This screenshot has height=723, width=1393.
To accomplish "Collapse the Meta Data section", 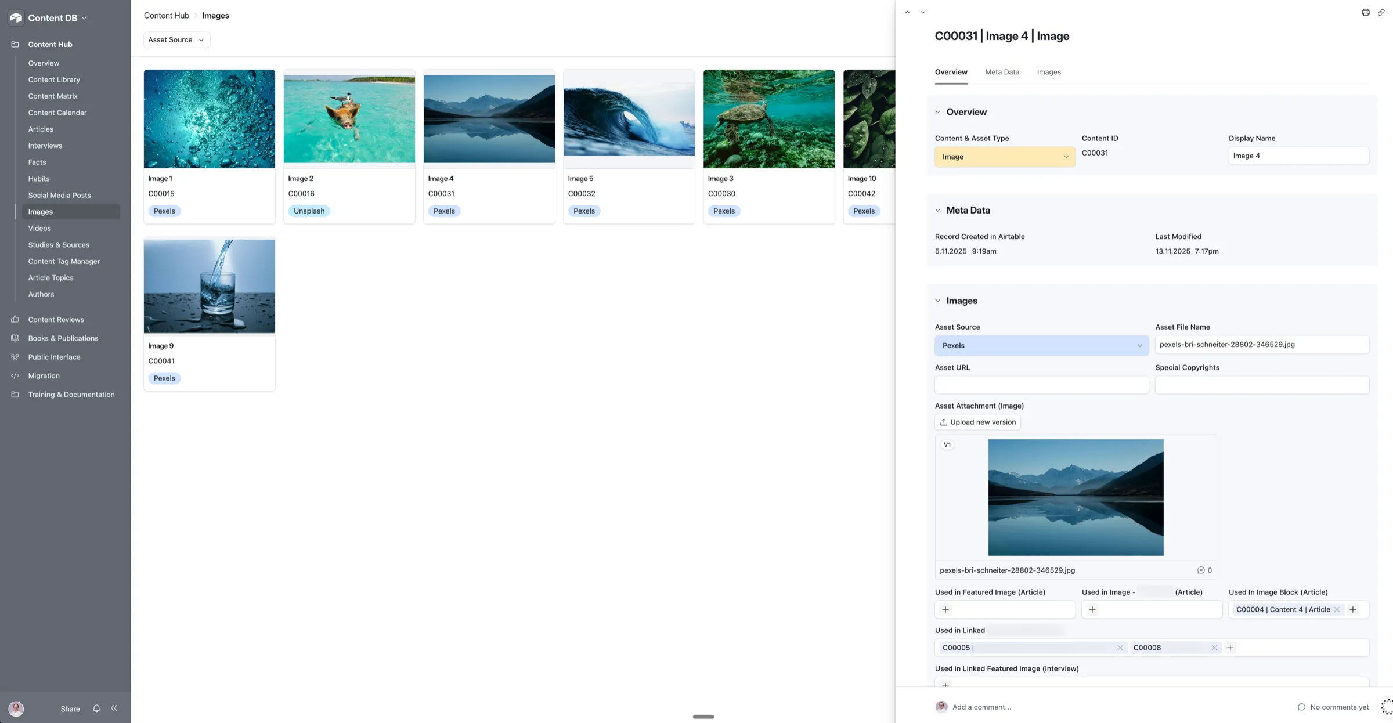I will pos(937,210).
